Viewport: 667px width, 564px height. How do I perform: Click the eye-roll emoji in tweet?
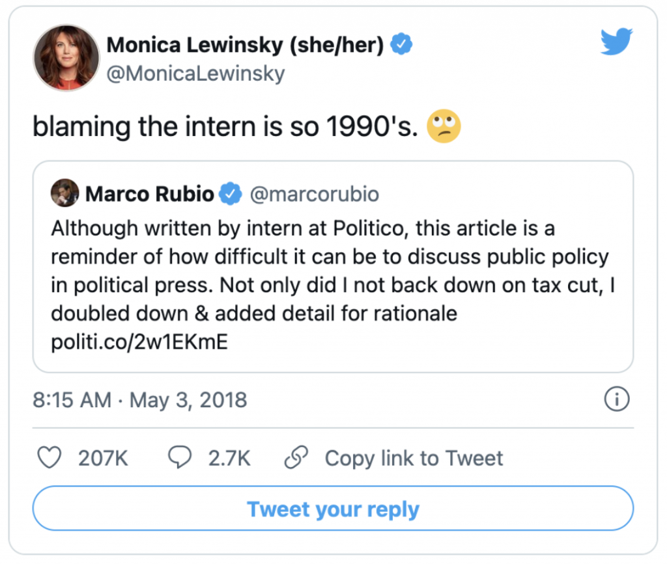click(444, 126)
